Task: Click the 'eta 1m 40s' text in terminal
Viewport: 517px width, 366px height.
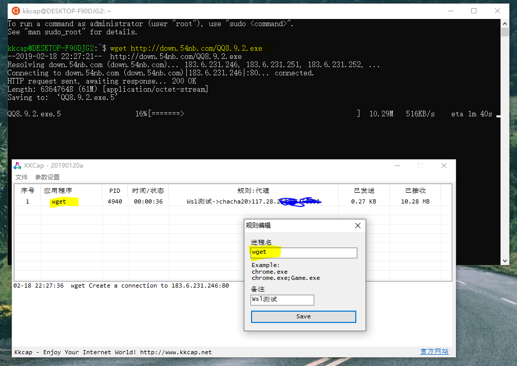Action: click(x=471, y=114)
